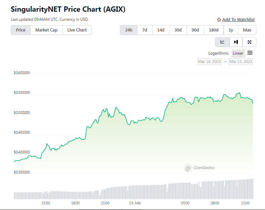Click the 08:00 time label
This screenshot has width=265, height=210.
pyautogui.click(x=215, y=203)
